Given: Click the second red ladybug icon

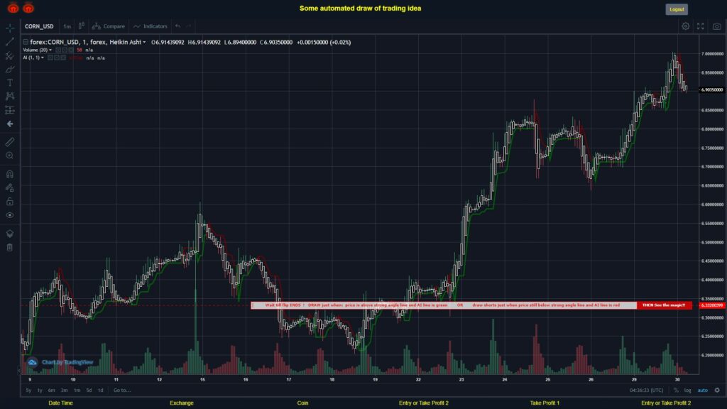Looking at the screenshot, I should [x=28, y=7].
